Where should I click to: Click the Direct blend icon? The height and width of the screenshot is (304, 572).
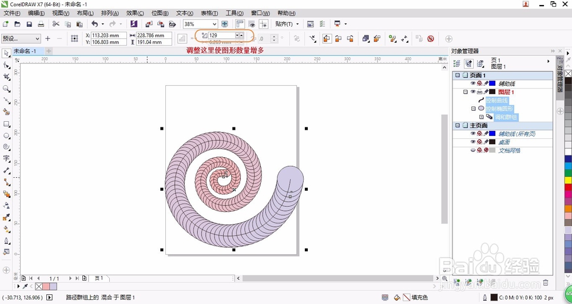(x=327, y=38)
